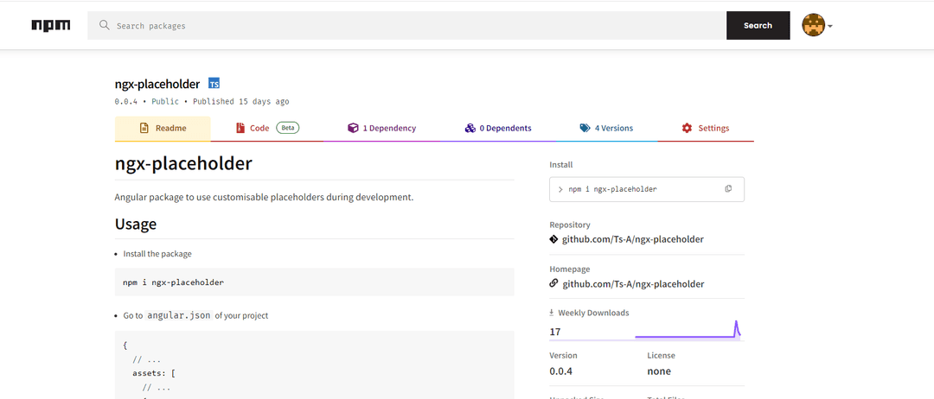Open the Readme tab
The height and width of the screenshot is (399, 934).
tap(163, 129)
